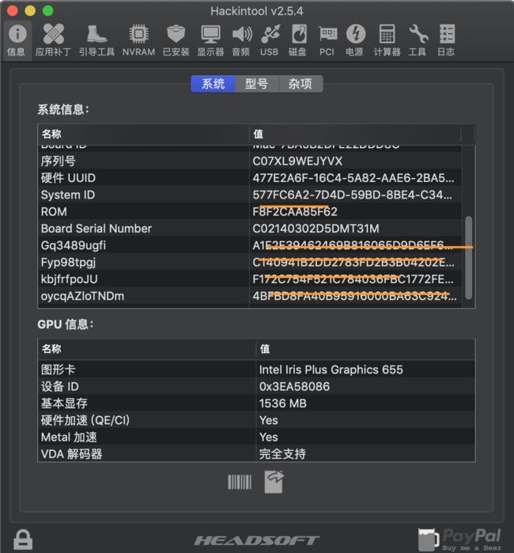Open the USB section
The image size is (514, 553).
coord(270,40)
